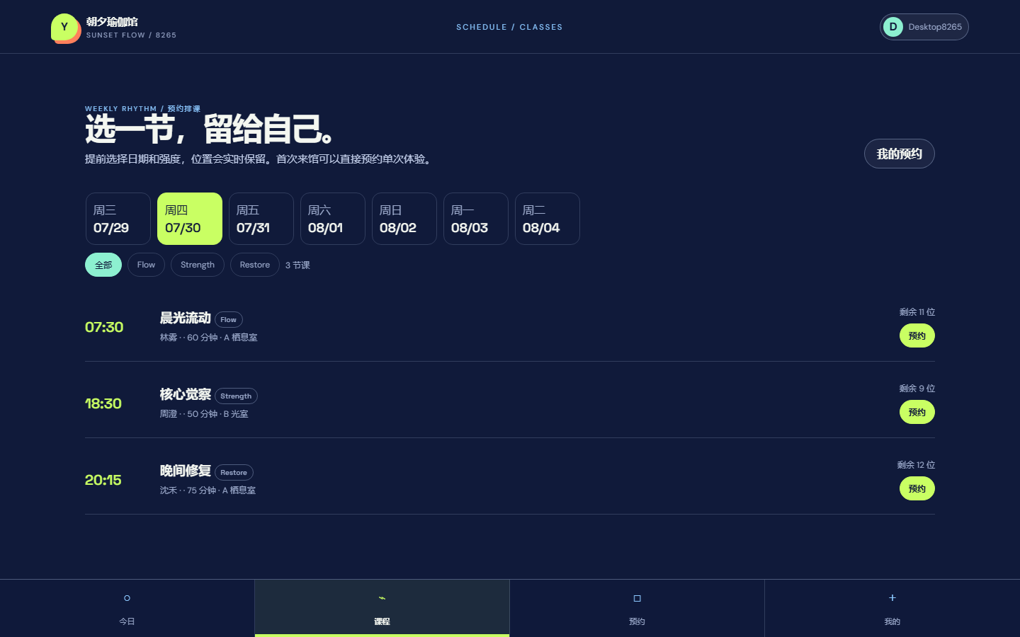This screenshot has width=1020, height=637.
Task: Click the 今日 circle icon
Action: point(127,598)
